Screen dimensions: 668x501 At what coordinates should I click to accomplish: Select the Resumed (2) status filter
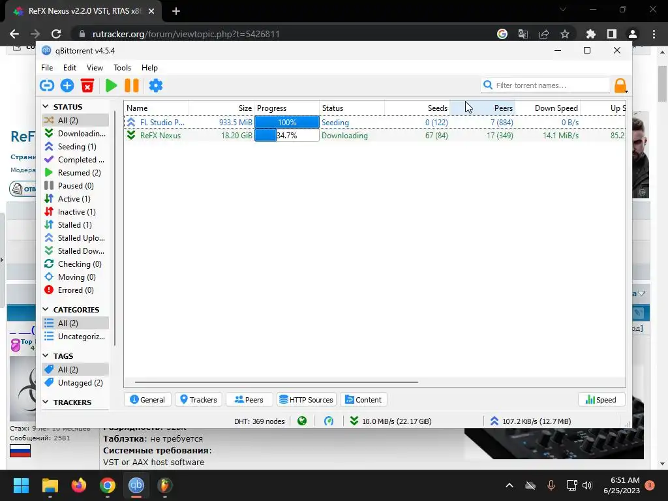coord(76,172)
